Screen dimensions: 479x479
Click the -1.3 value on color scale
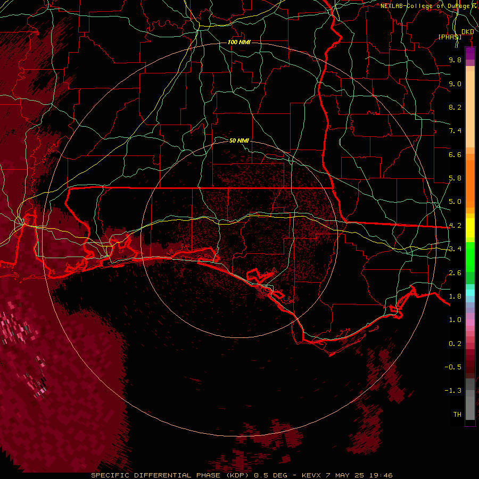click(453, 391)
